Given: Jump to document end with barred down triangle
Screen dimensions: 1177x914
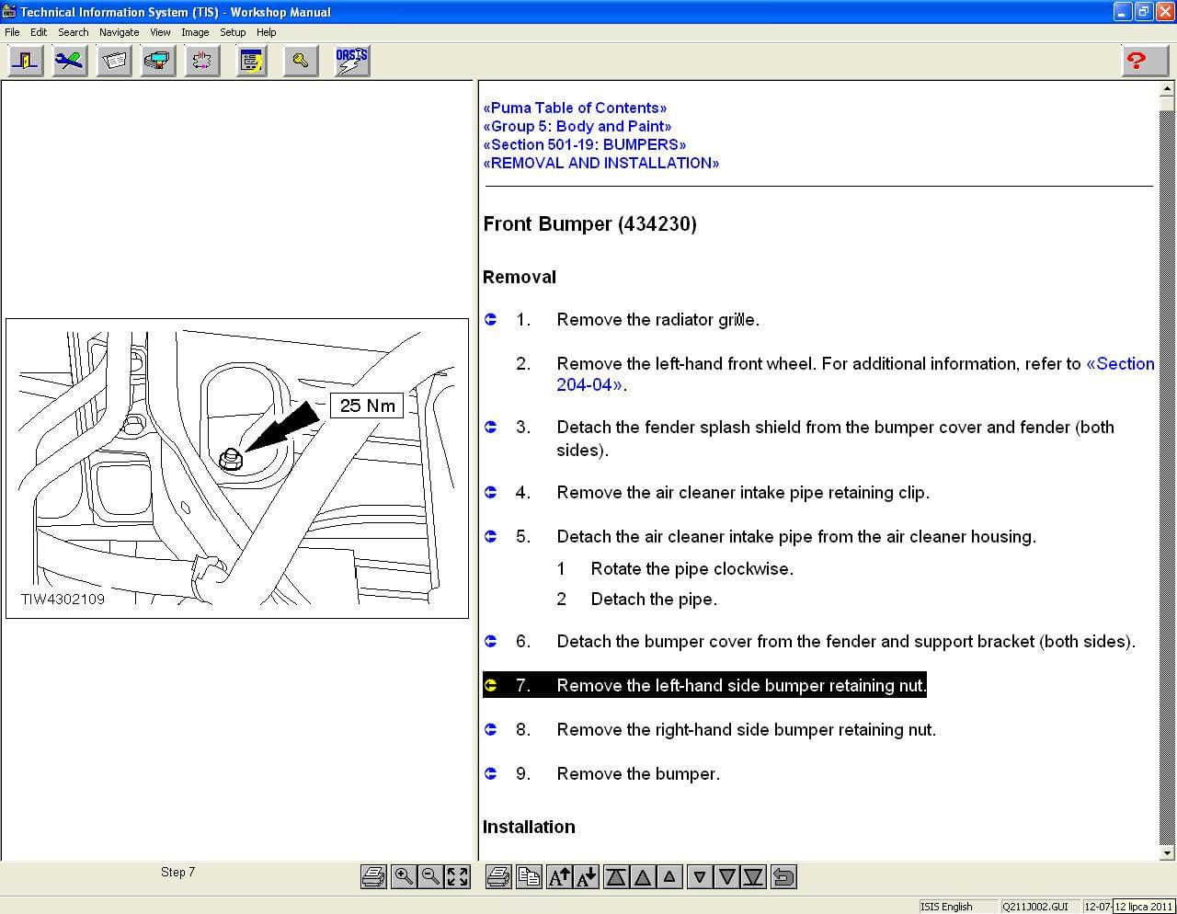Looking at the screenshot, I should 753,876.
